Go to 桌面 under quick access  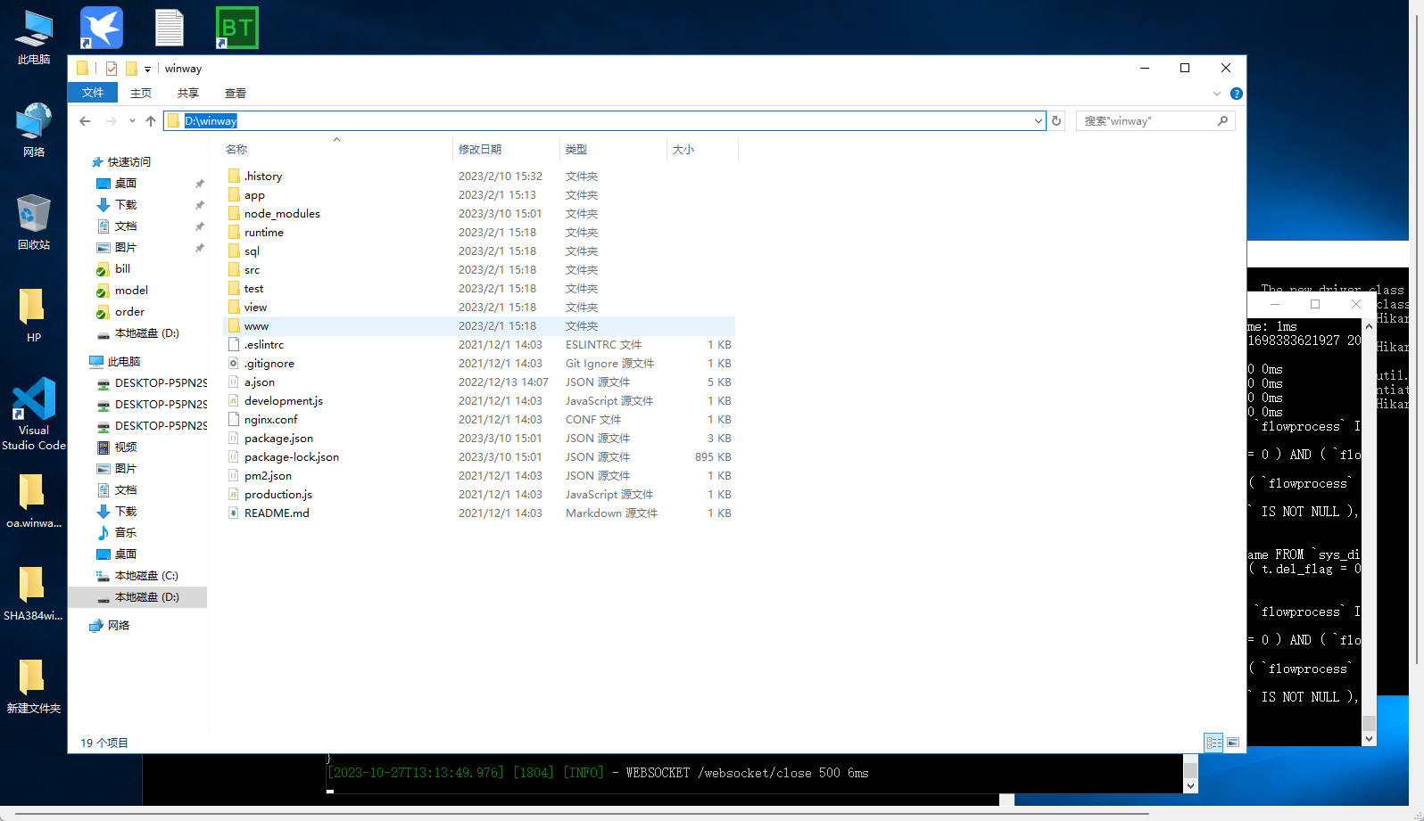click(126, 184)
